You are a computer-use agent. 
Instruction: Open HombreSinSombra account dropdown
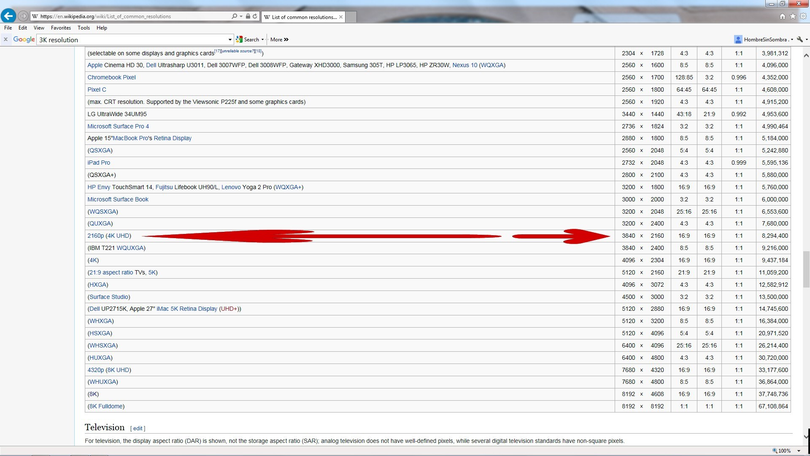792,40
